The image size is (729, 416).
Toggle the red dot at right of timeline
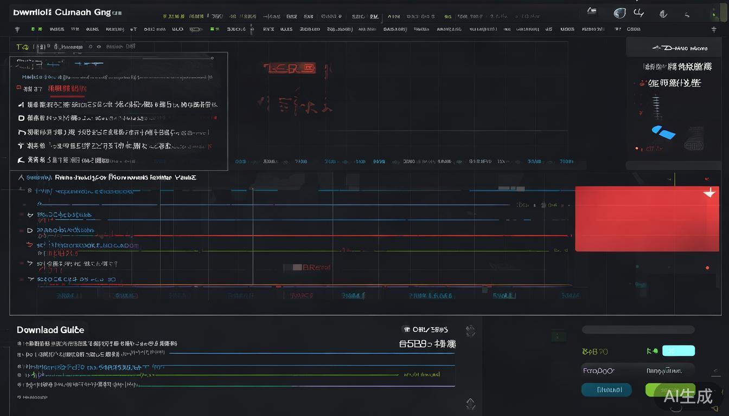(707, 268)
